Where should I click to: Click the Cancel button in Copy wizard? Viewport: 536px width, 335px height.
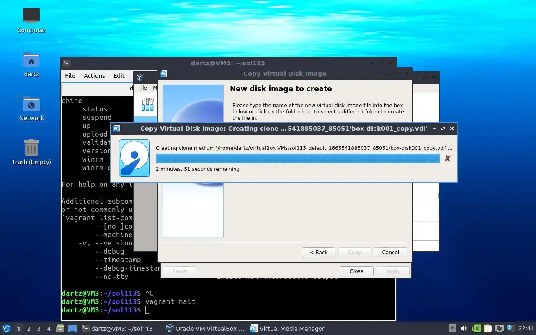pyautogui.click(x=390, y=252)
